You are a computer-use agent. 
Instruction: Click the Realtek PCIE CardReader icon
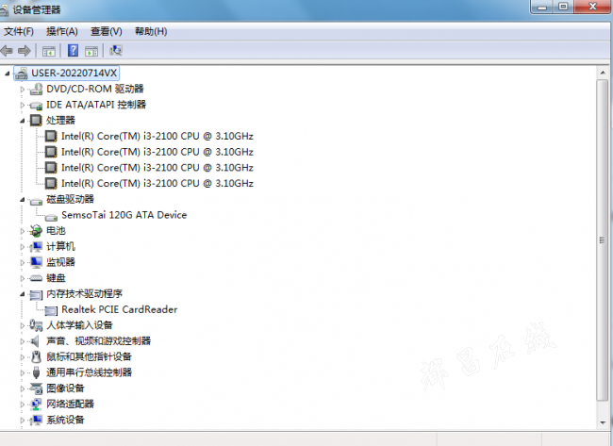pos(51,310)
